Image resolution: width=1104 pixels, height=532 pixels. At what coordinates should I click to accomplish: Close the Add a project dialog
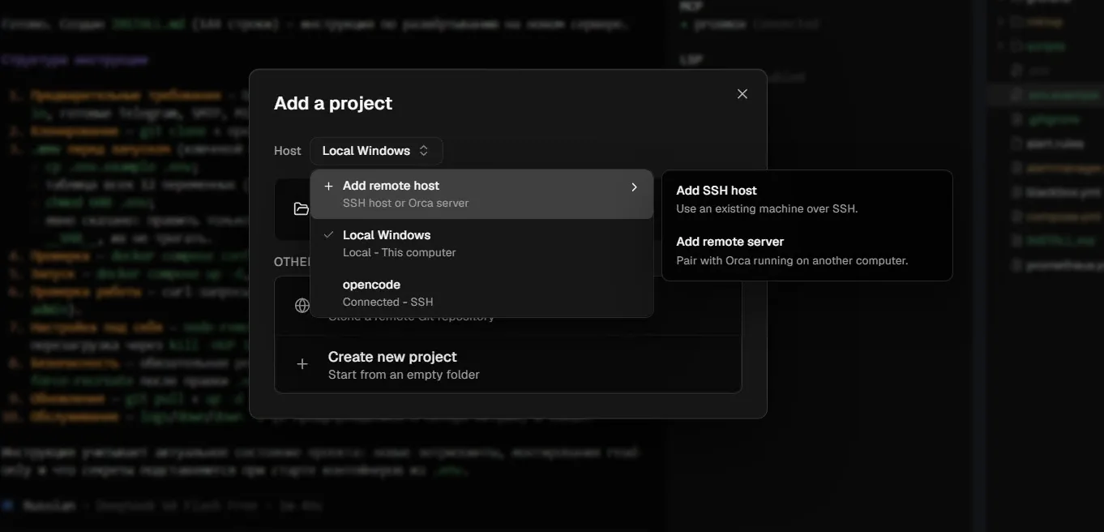[x=742, y=94]
